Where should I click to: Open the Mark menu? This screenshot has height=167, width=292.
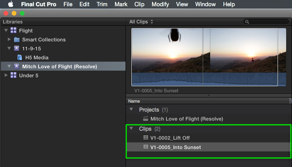[x=121, y=4]
